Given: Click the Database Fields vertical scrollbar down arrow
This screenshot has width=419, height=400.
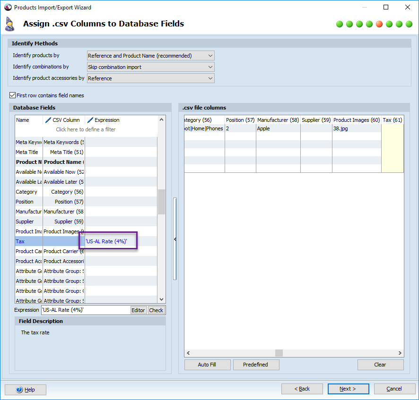Looking at the screenshot, I should [161, 299].
